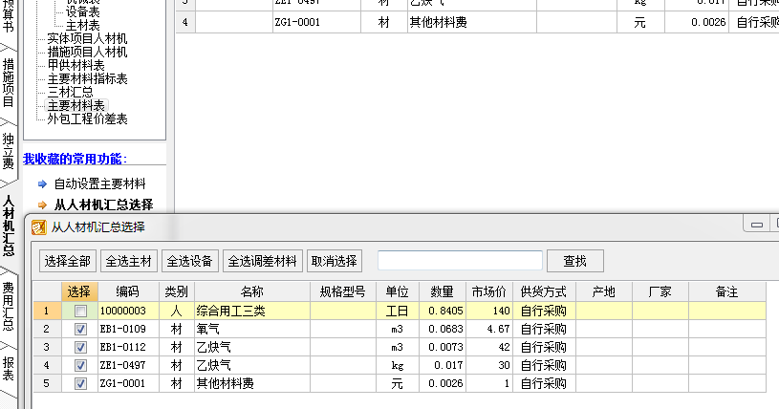The image size is (779, 409).
Task: Open the 费用汇总 vertical tab
Action: (x=8, y=306)
